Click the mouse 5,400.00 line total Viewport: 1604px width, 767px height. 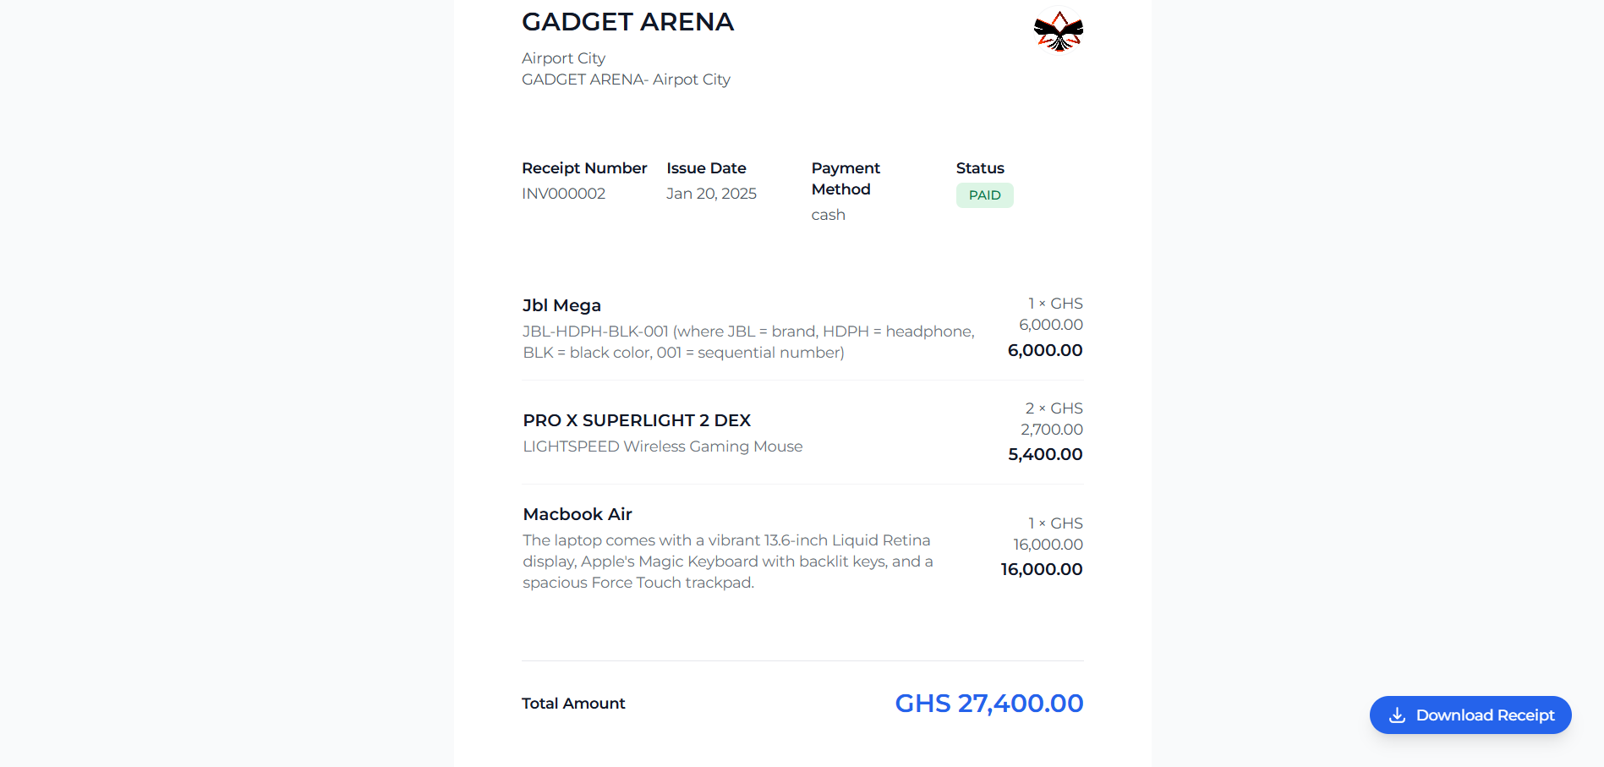(1045, 454)
